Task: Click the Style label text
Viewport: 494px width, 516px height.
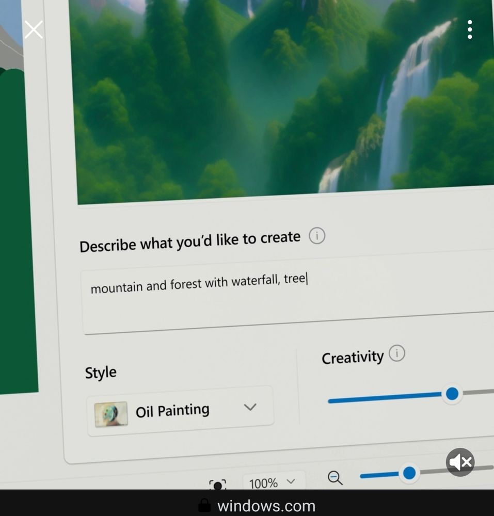Action: [x=101, y=373]
